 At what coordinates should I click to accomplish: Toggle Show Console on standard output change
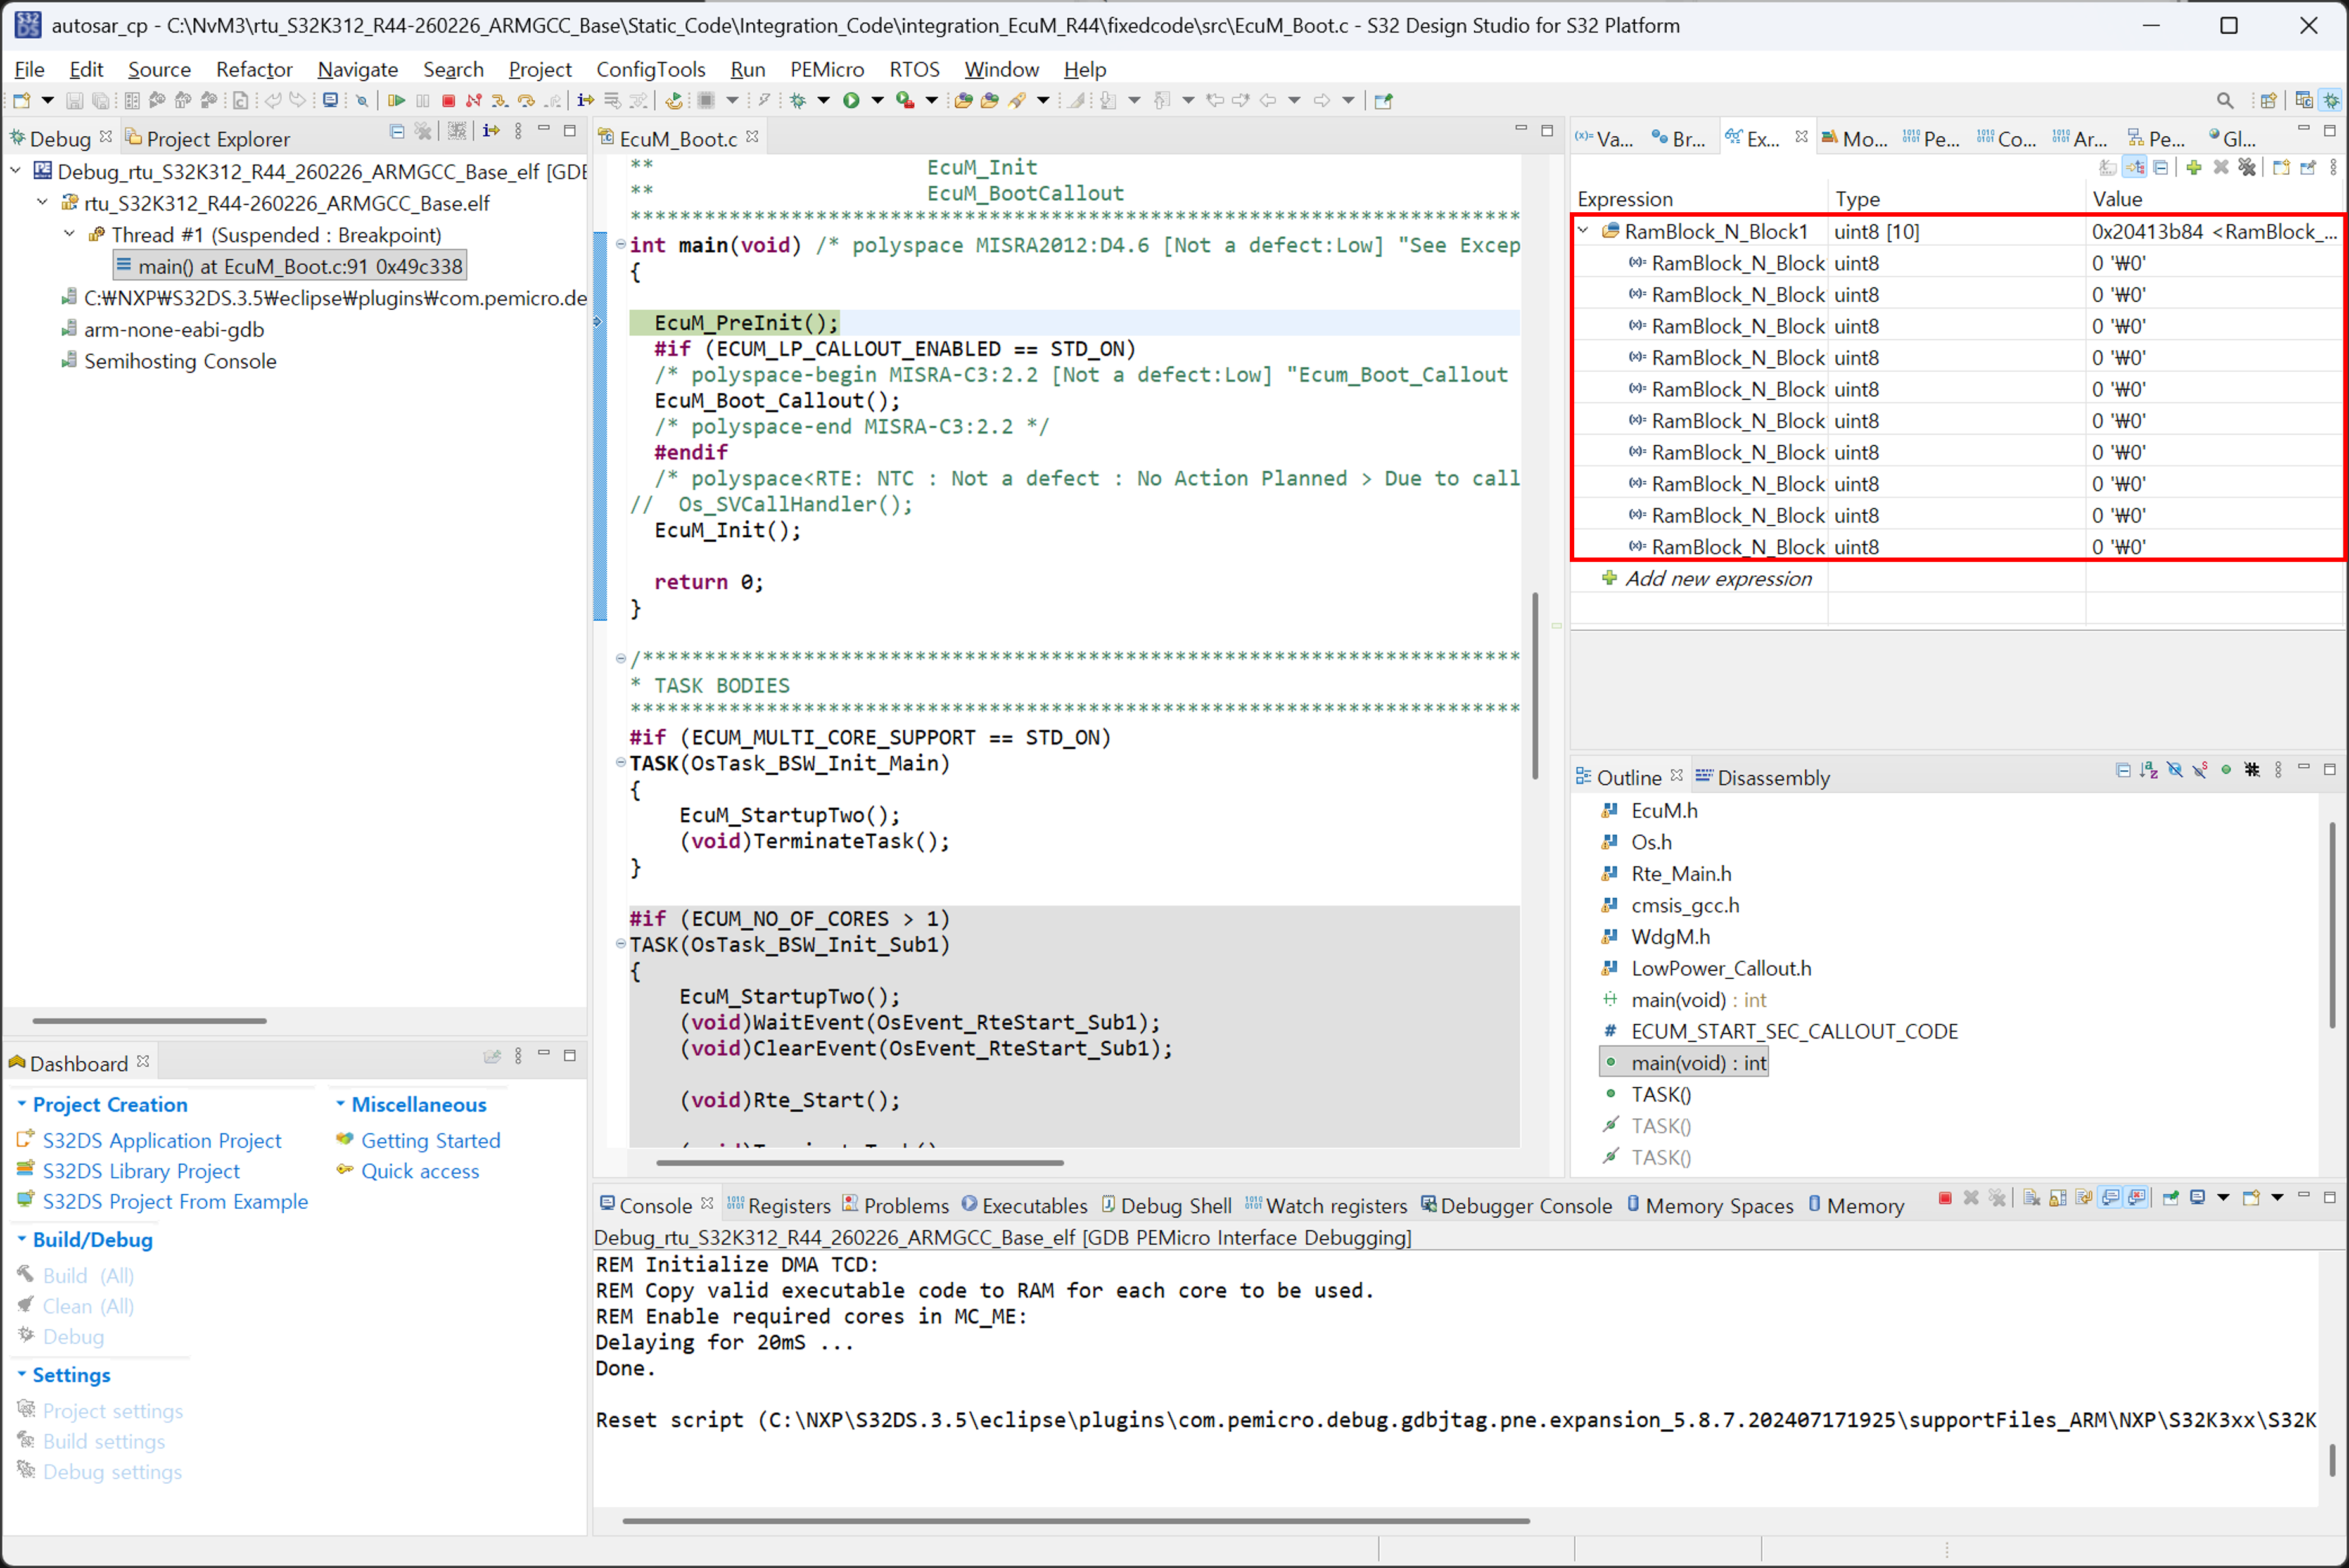2111,1198
